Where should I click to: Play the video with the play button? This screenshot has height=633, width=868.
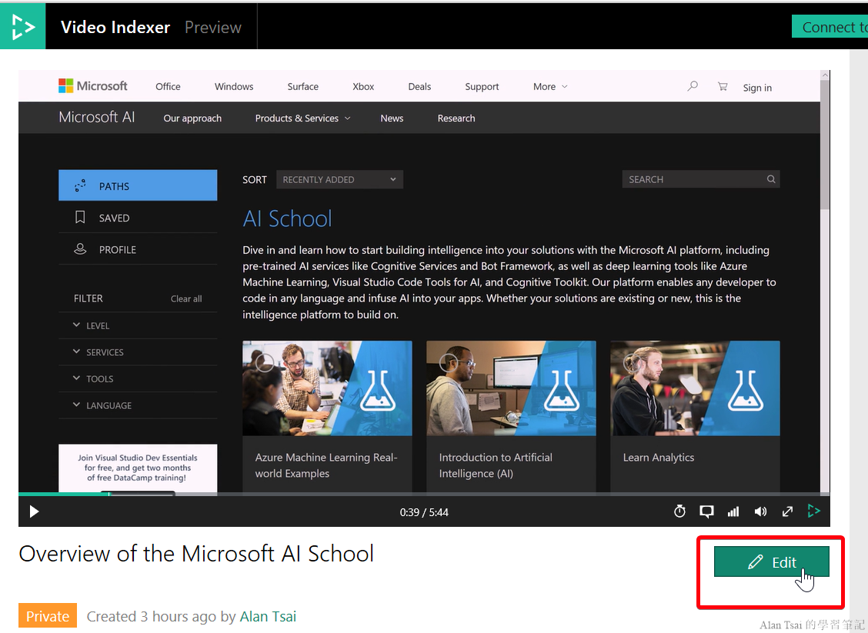point(34,511)
